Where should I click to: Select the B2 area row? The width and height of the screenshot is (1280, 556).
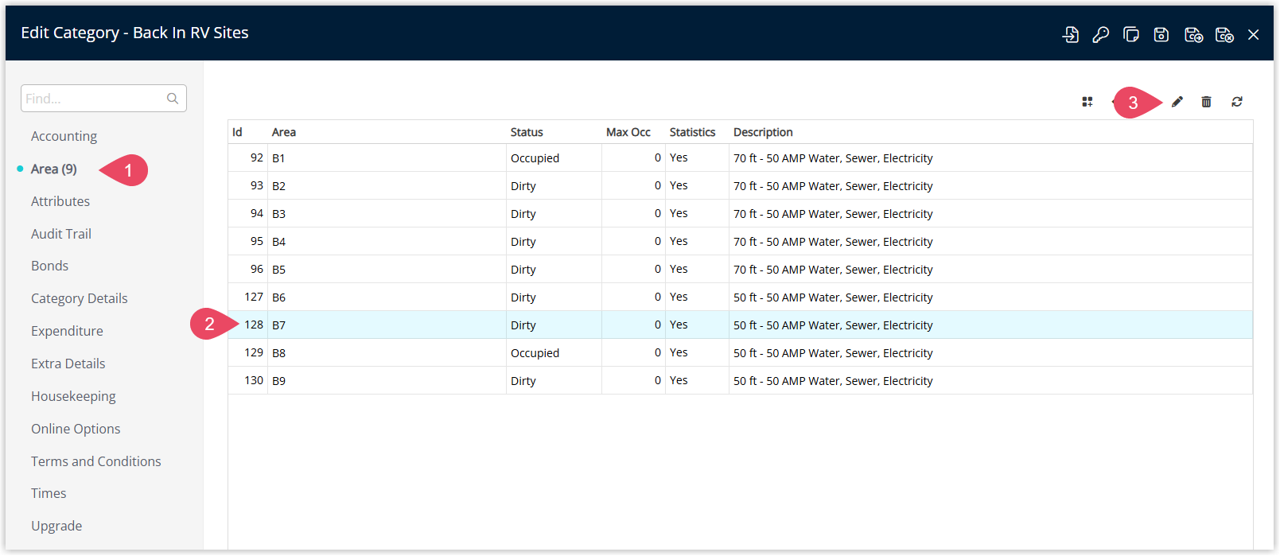[740, 186]
